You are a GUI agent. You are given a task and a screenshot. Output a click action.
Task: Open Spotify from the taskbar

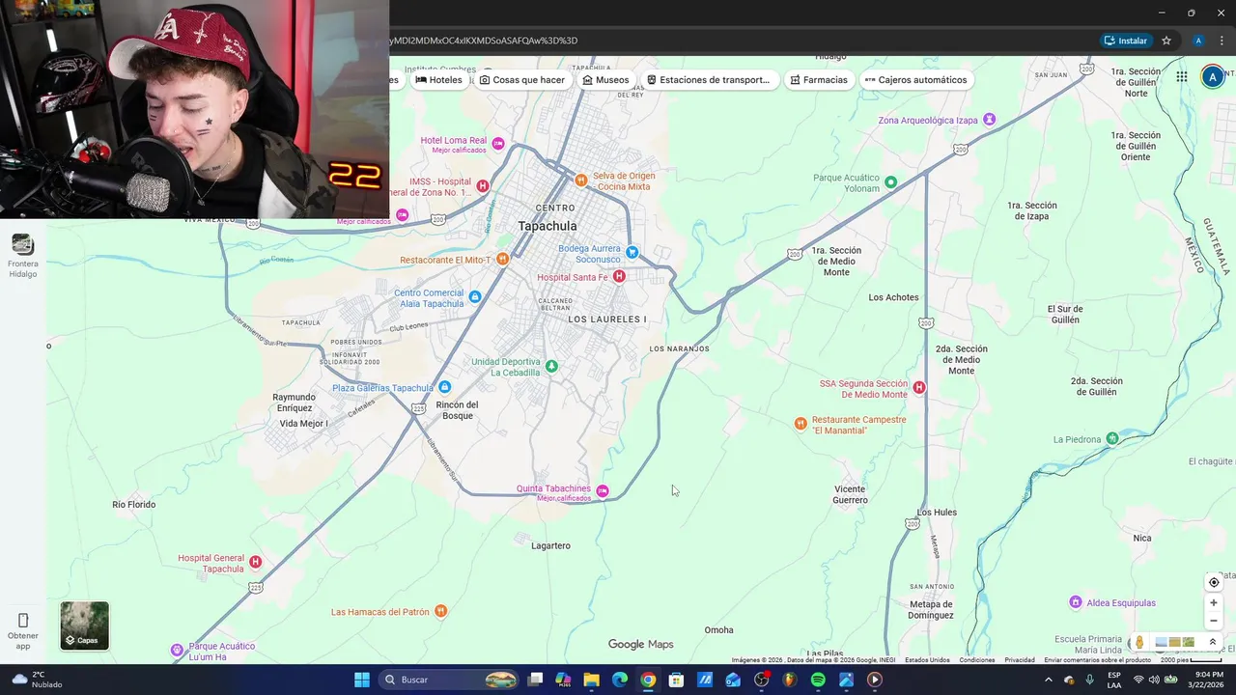[818, 680]
